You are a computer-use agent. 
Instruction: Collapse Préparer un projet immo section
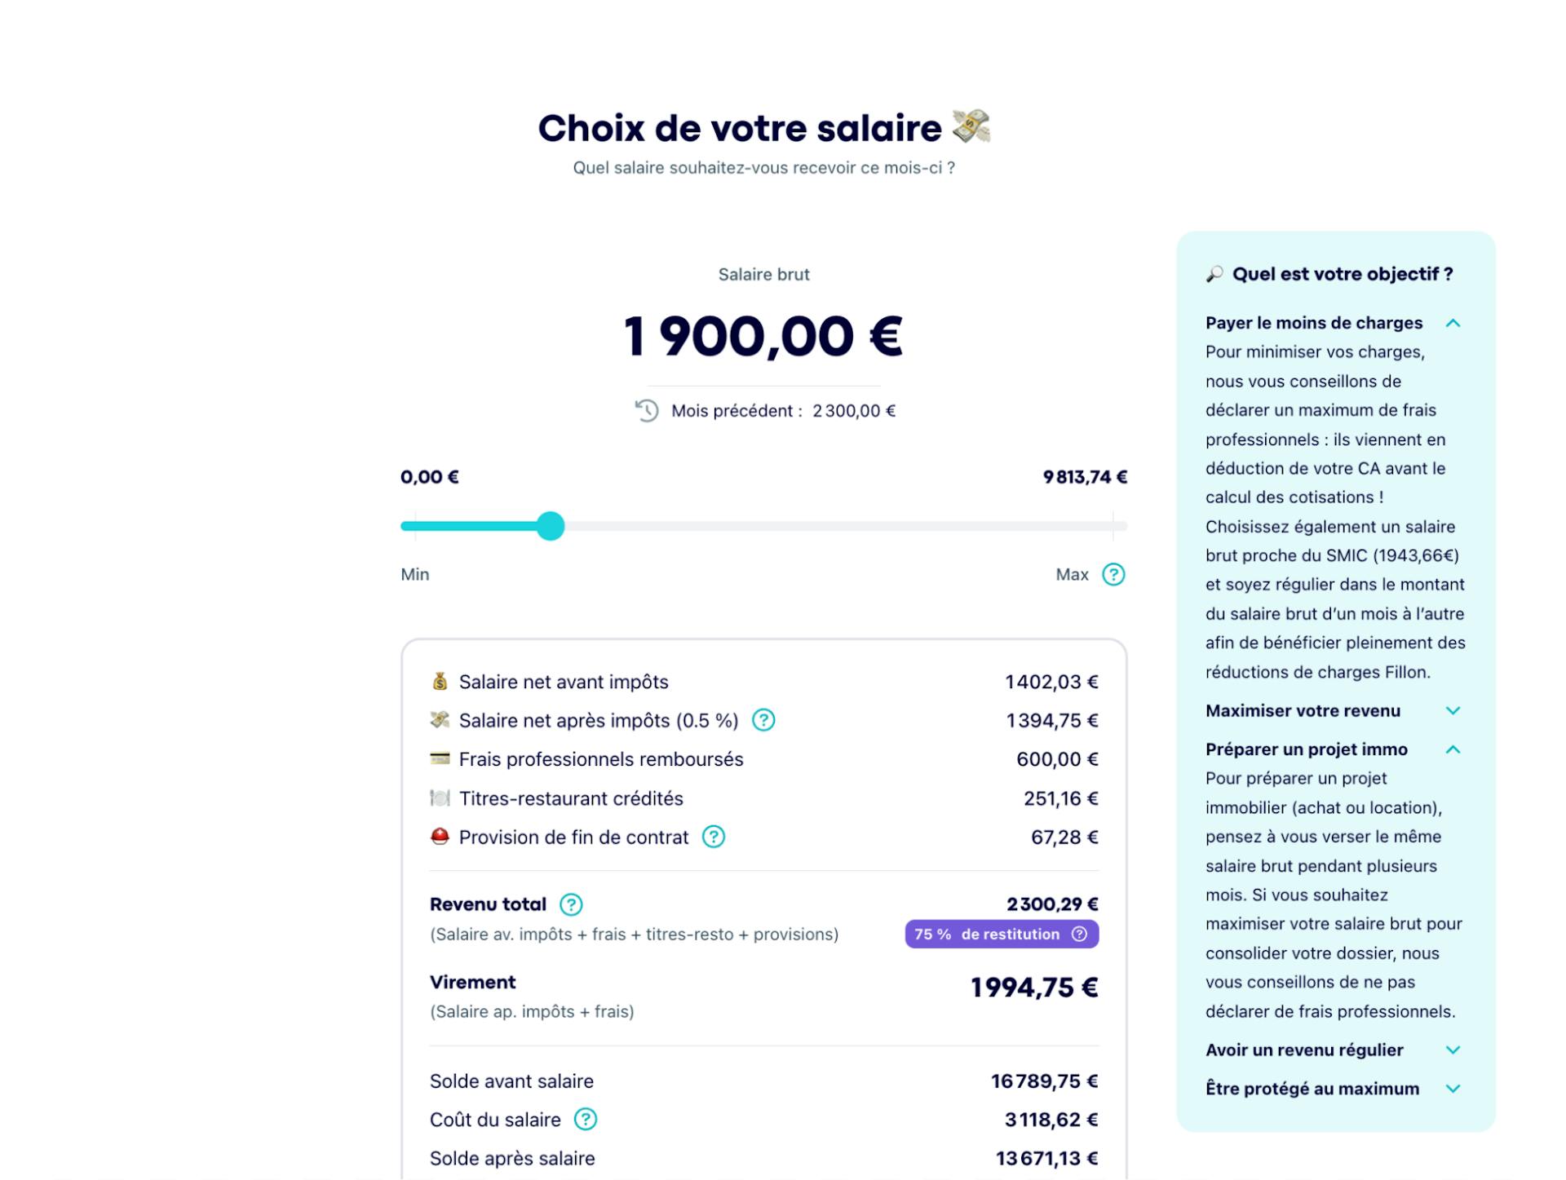point(1453,749)
